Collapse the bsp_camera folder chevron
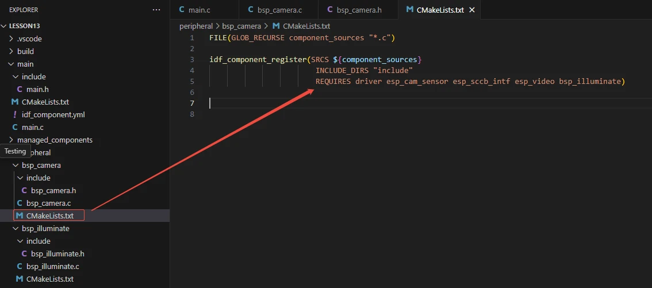Viewport: 652px width, 288px height. coord(16,165)
